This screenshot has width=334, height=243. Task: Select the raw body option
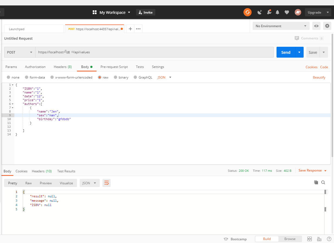click(x=100, y=77)
